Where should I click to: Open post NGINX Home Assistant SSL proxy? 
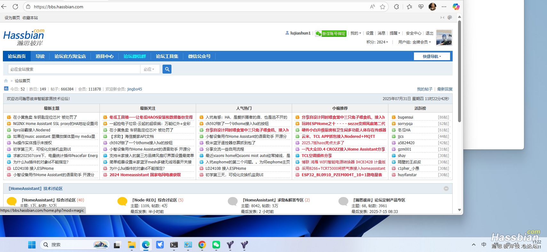(55, 124)
